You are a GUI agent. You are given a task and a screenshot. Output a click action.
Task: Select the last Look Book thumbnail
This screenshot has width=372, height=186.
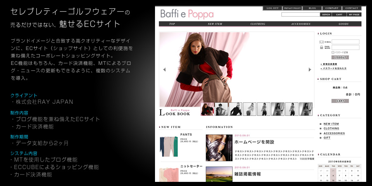coord(305,109)
